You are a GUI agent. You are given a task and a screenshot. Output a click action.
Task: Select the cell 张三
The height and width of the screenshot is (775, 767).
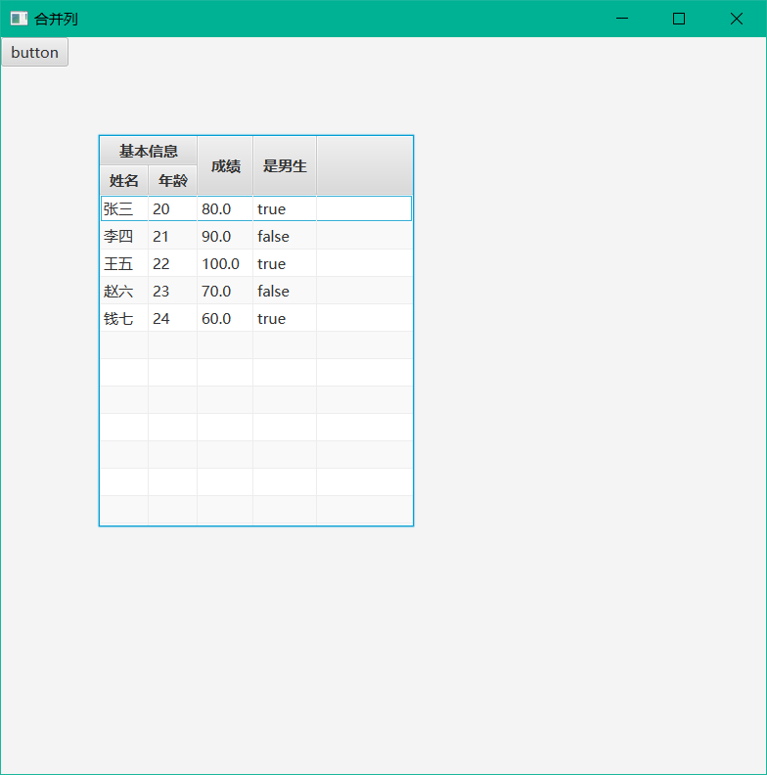click(x=124, y=208)
